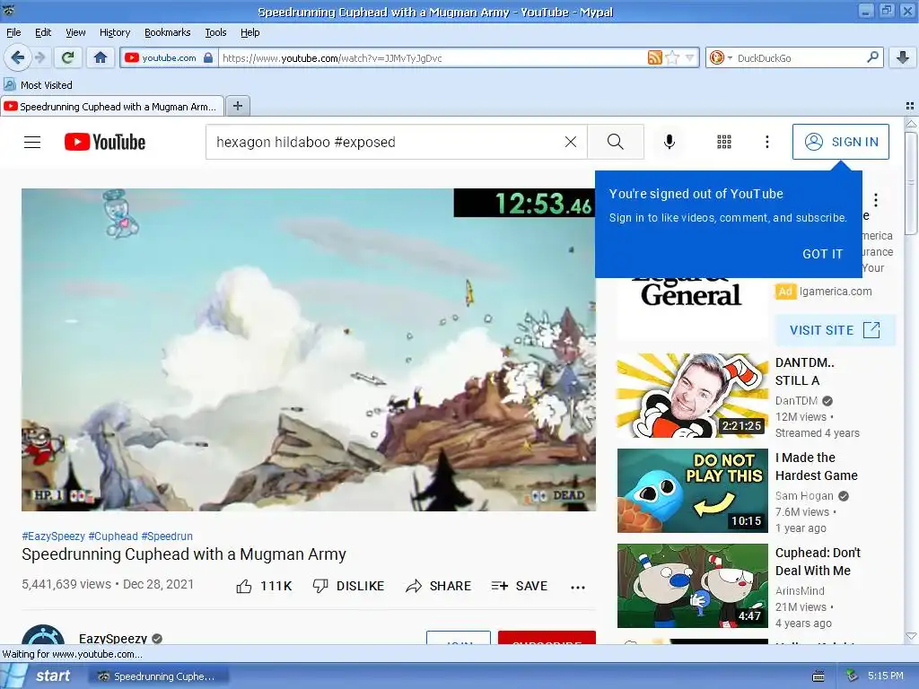The height and width of the screenshot is (689, 919).
Task: Open the #Cuphead hashtag link
Action: (113, 536)
